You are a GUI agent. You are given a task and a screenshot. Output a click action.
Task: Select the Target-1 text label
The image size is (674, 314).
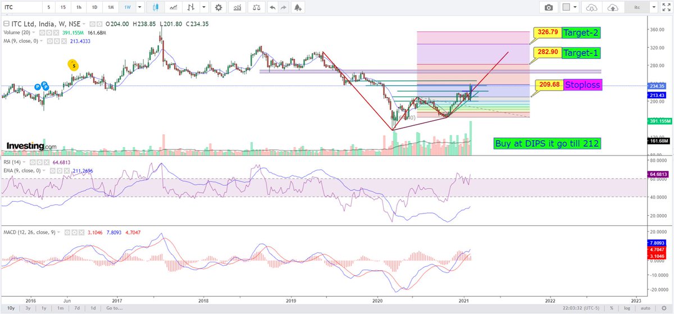(x=581, y=53)
